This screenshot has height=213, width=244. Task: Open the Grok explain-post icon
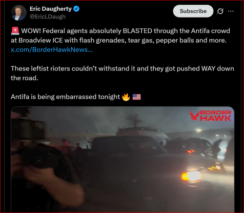coord(220,11)
